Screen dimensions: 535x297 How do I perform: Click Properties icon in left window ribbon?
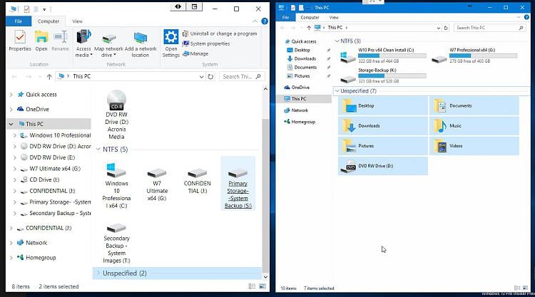tap(20, 37)
